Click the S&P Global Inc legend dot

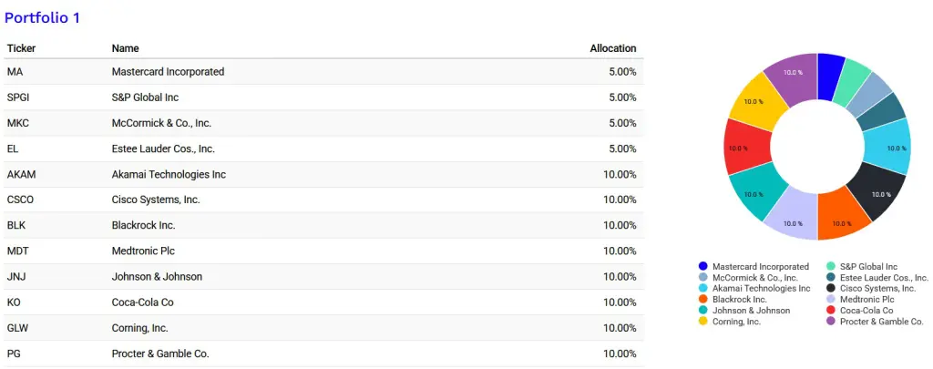click(831, 267)
